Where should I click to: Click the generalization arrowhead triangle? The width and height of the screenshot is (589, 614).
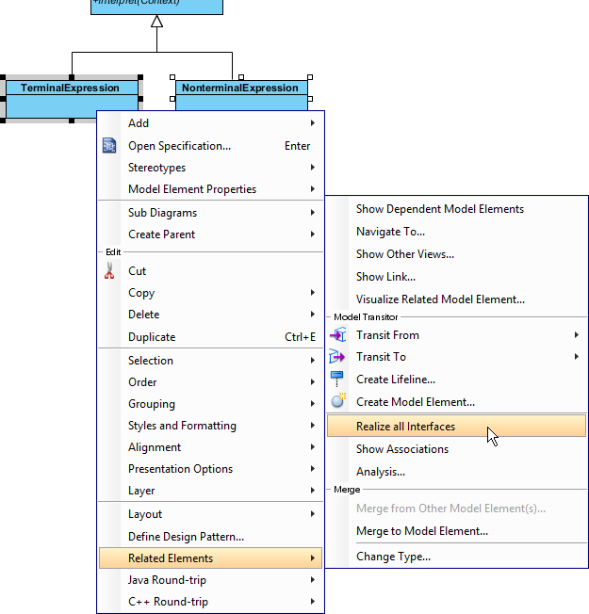[156, 21]
